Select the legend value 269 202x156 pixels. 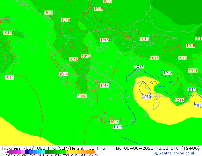25,155
